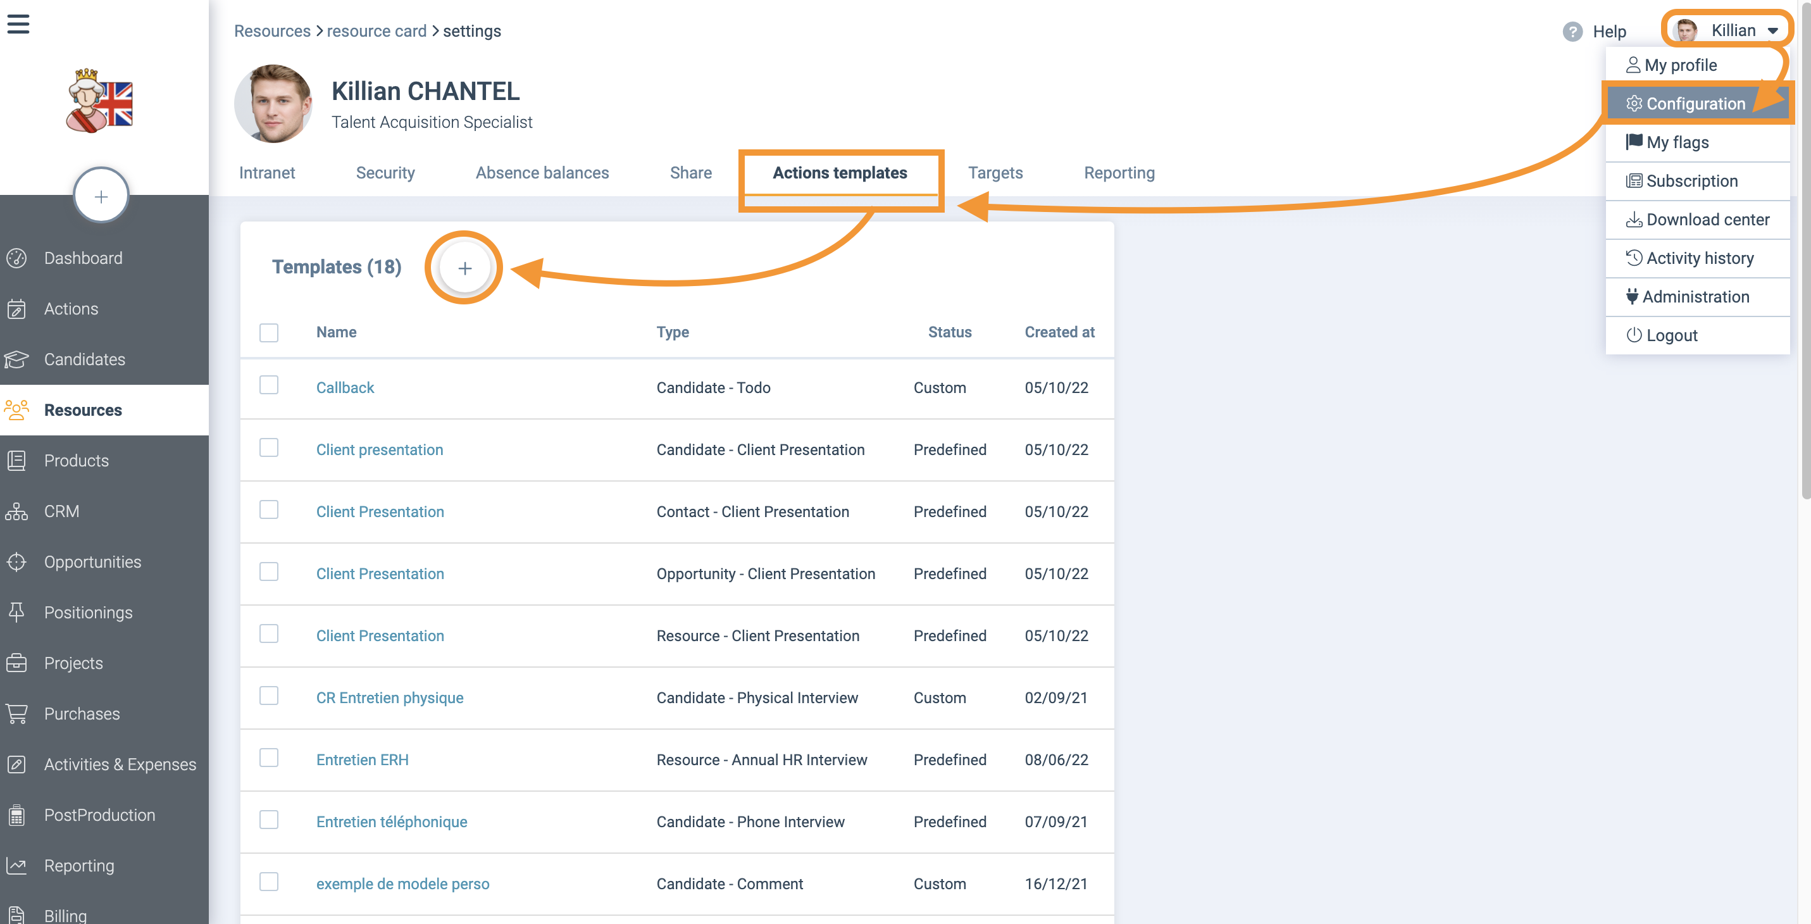The height and width of the screenshot is (924, 1811).
Task: Click the Projects briefcase icon
Action: tap(16, 663)
